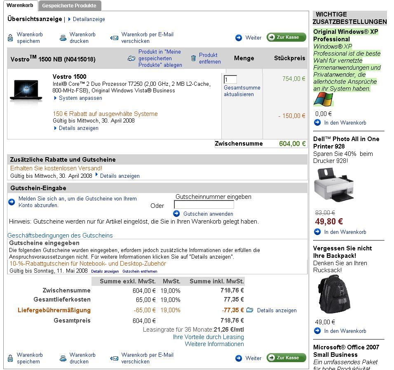Click the bottom save-cart clipboard icon
The width and height of the screenshot is (394, 370).
coord(10,358)
